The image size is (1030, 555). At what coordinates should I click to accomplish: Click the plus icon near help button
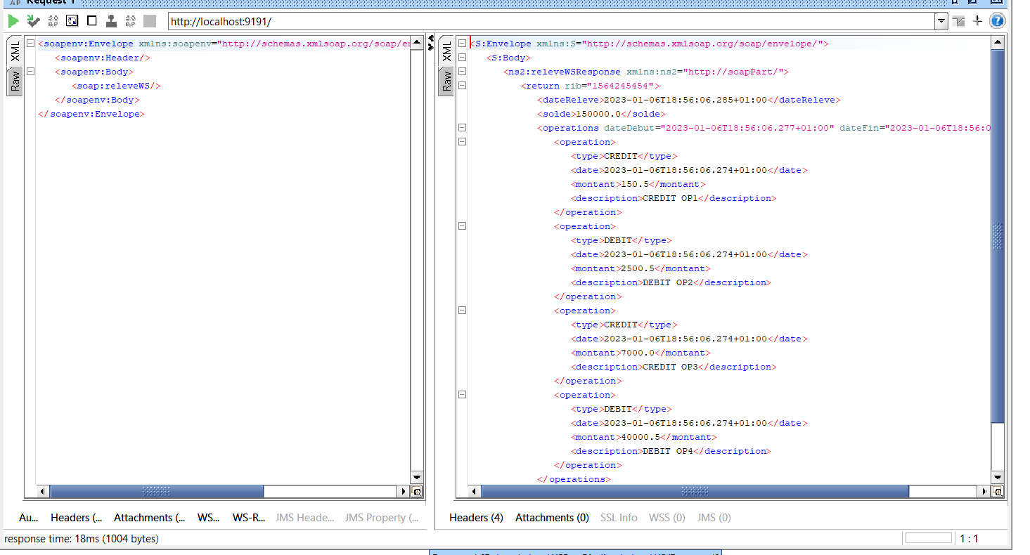[977, 22]
